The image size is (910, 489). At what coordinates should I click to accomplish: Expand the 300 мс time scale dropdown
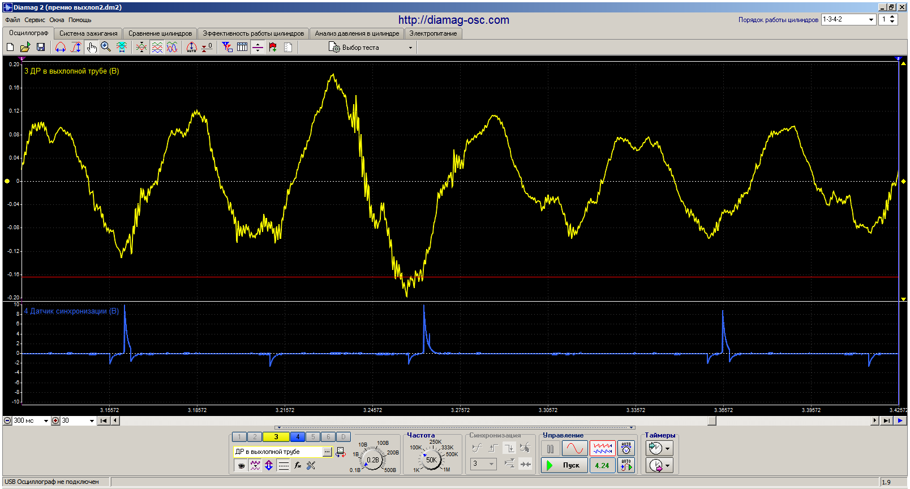click(x=46, y=421)
